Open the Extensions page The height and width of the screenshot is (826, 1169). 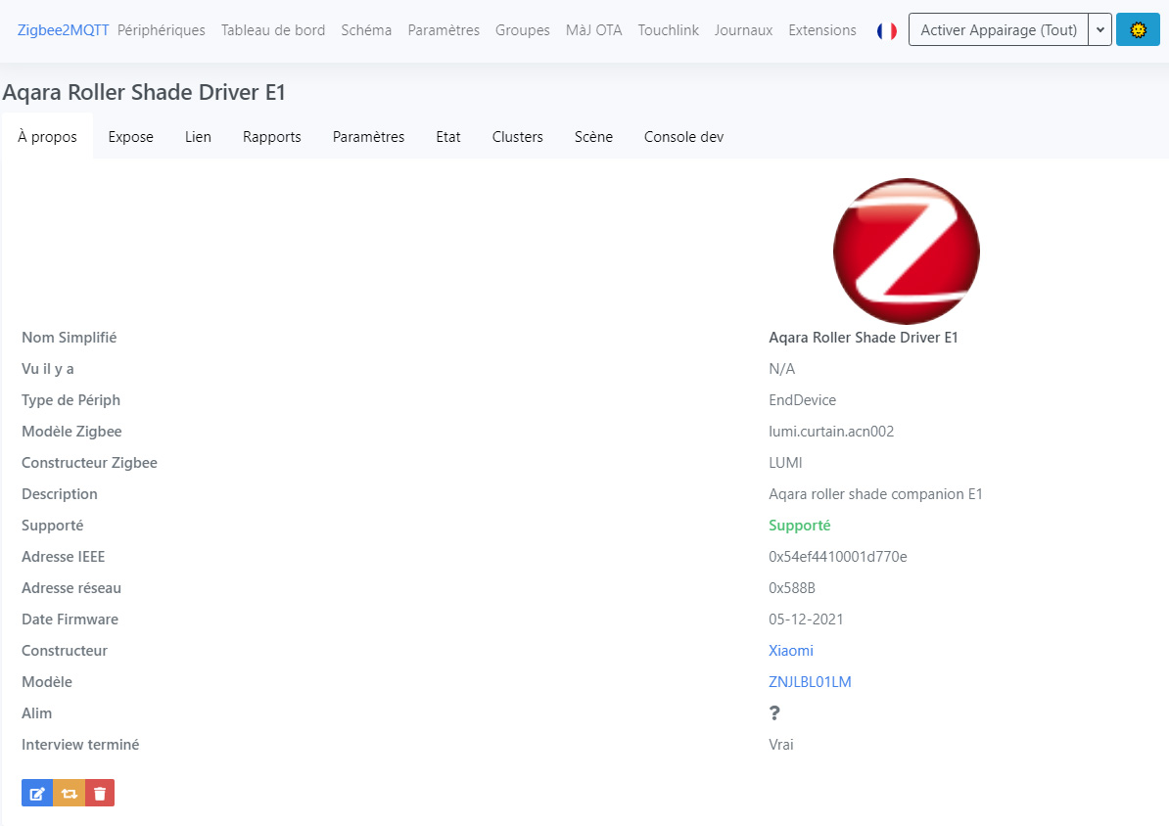pyautogui.click(x=822, y=29)
